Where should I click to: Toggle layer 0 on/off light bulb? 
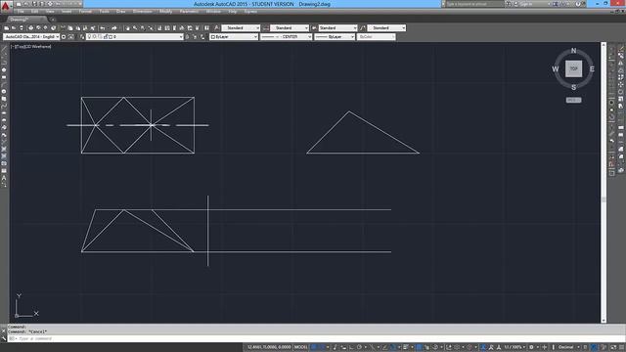(89, 37)
